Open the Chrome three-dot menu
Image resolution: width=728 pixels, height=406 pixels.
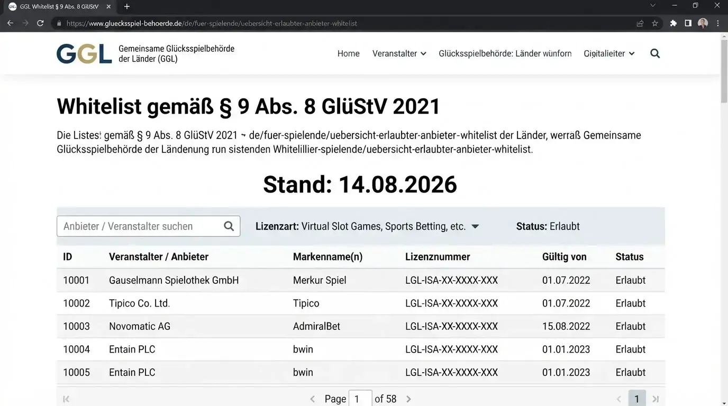(x=718, y=23)
